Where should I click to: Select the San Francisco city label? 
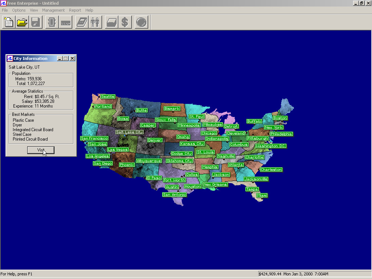94,138
